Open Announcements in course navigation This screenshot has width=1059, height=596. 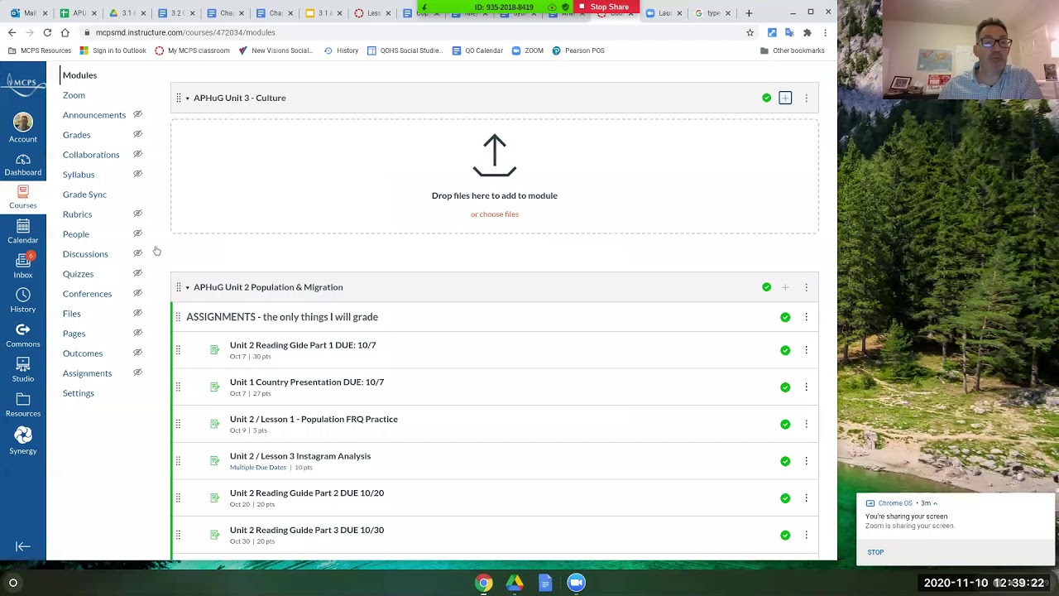coord(94,115)
